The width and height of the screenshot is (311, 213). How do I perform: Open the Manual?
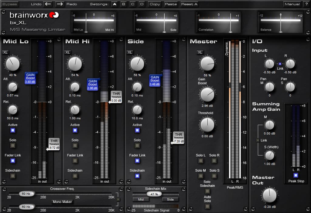(x=292, y=4)
